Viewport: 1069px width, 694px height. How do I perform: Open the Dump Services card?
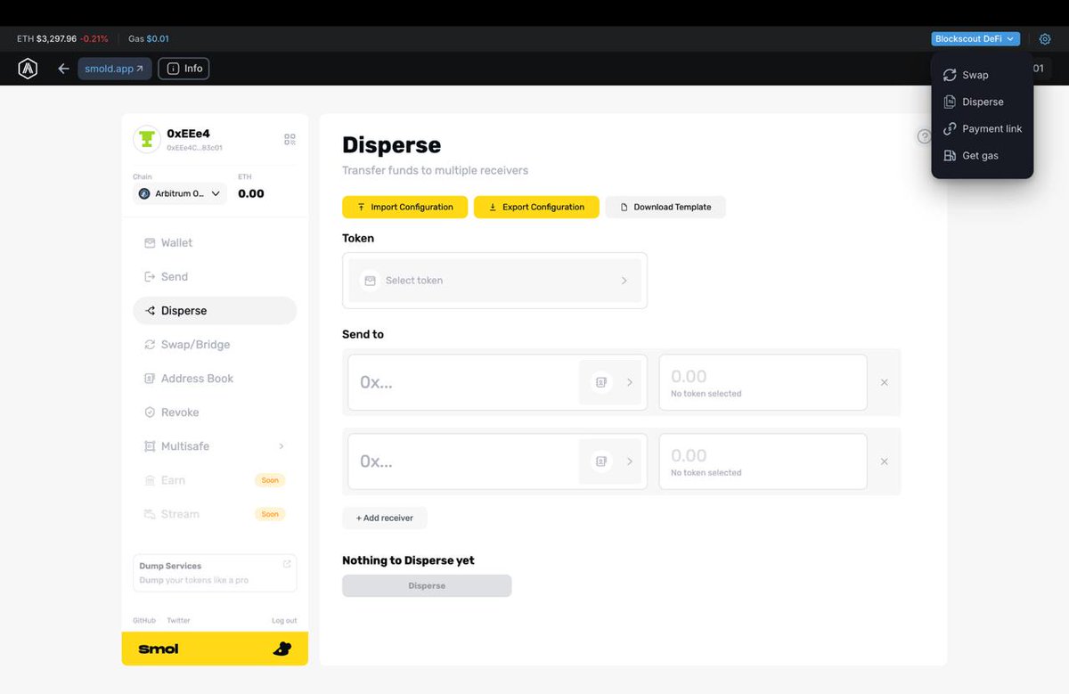point(215,573)
